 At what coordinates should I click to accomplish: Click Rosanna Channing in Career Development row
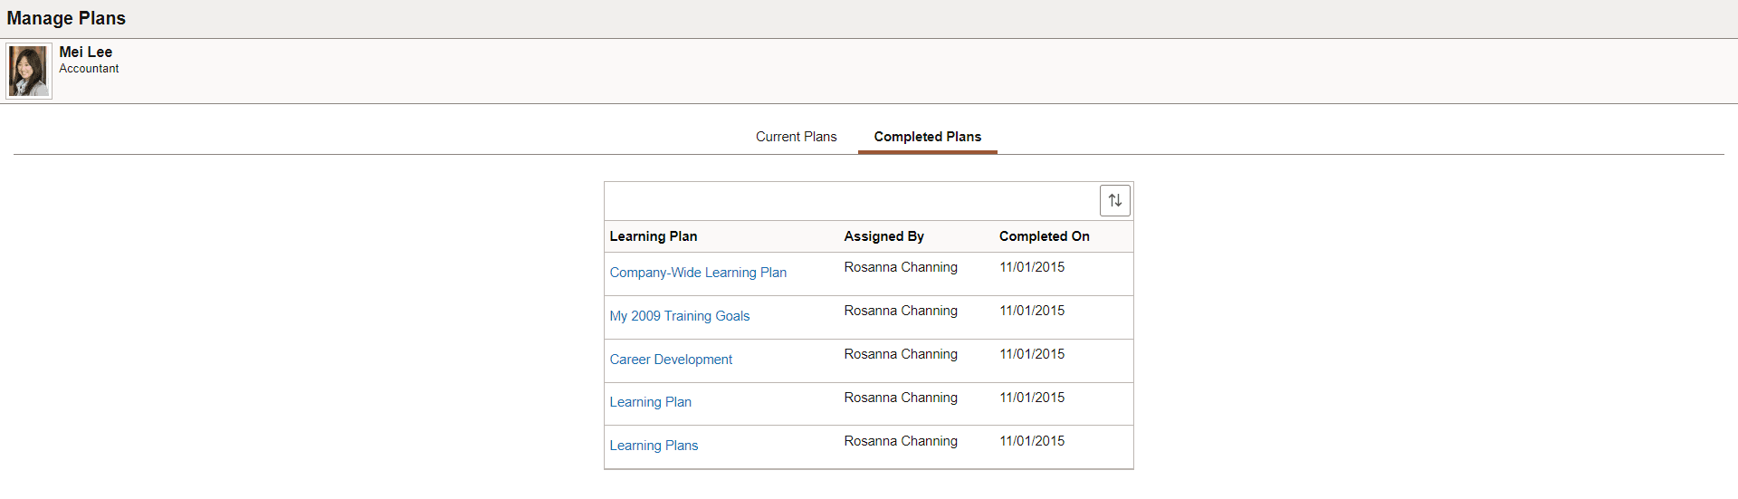tap(901, 354)
